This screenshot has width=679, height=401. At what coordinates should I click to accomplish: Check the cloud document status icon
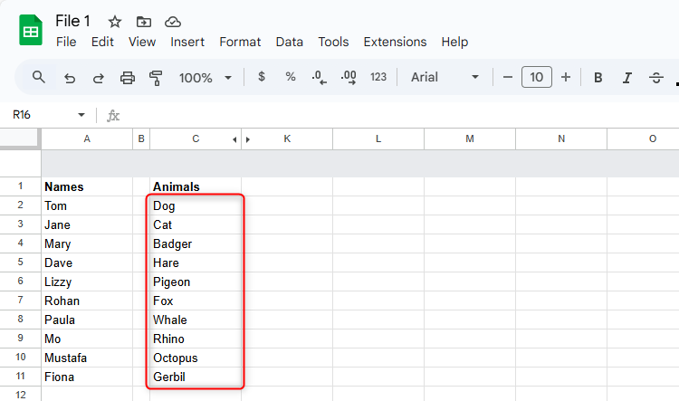point(173,22)
